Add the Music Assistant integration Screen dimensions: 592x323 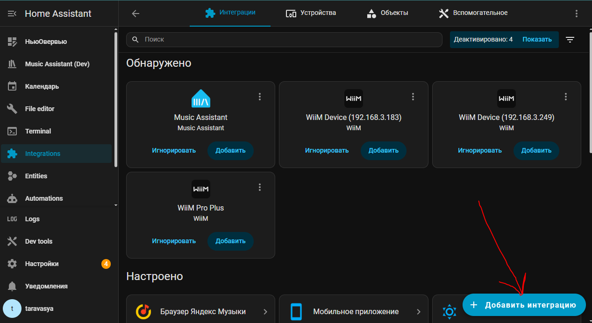230,150
